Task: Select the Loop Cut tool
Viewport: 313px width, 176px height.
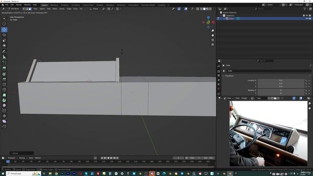Action: [x=4, y=85]
